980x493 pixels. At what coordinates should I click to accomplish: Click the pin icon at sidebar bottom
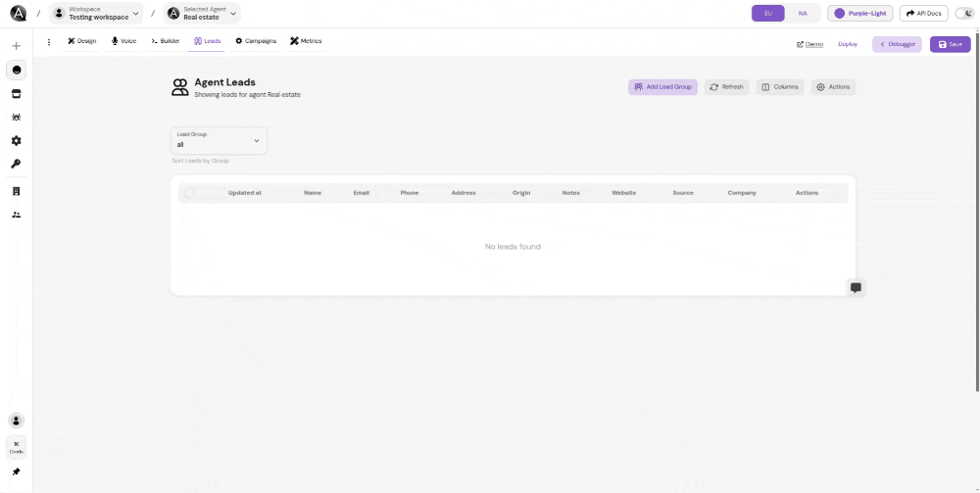point(17,471)
